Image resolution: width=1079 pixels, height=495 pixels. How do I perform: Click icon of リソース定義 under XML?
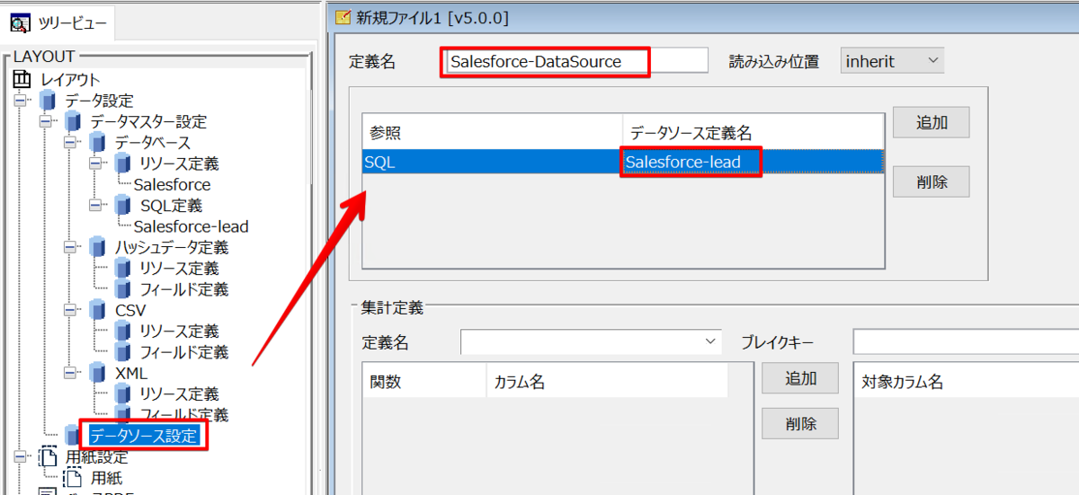click(x=122, y=394)
